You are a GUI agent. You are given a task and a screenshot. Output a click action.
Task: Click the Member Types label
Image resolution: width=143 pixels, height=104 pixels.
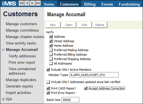pyautogui.click(x=58, y=75)
